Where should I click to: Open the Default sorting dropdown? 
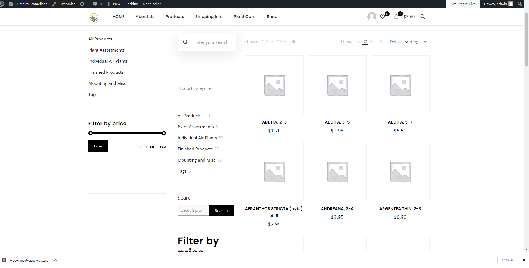(409, 42)
